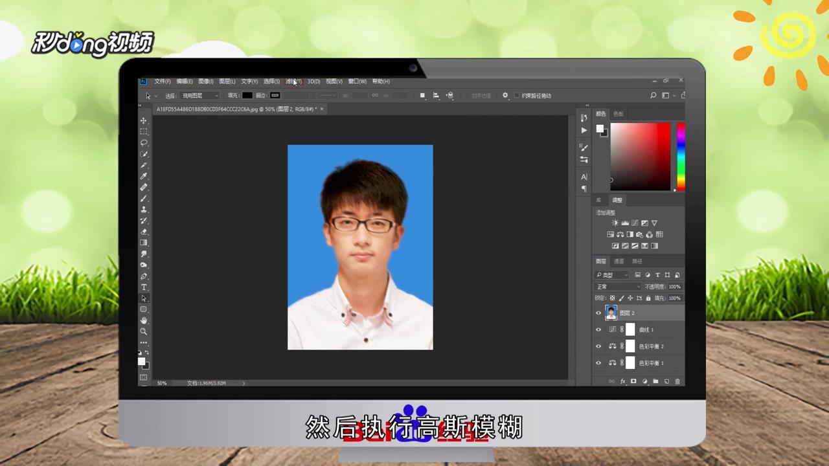Hide the 曲线 1 layer
829x466 pixels.
pyautogui.click(x=598, y=329)
